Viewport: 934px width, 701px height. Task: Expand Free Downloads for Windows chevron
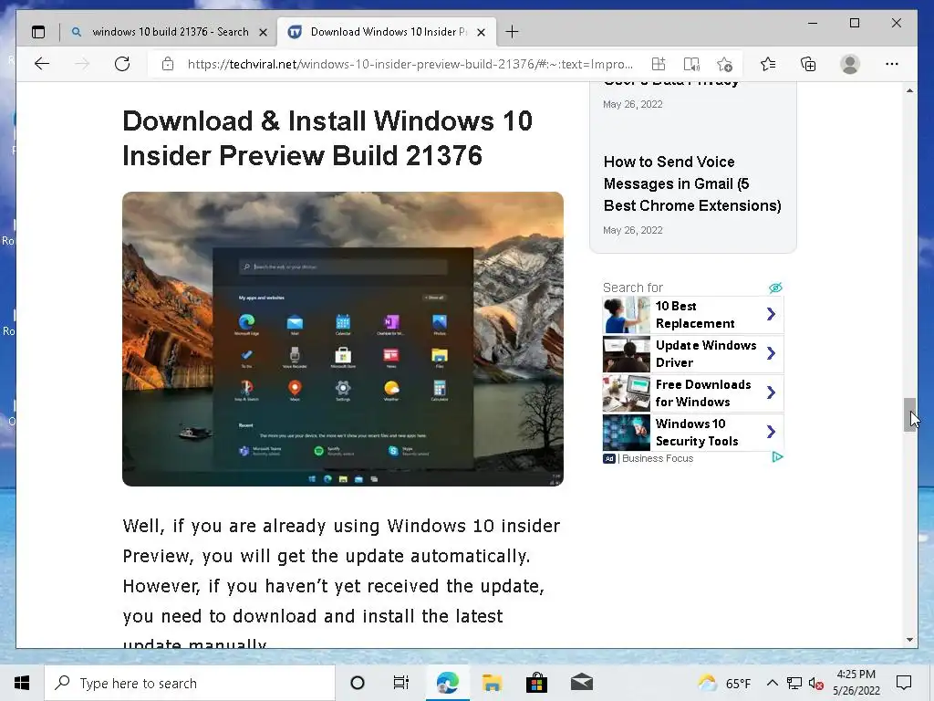click(771, 392)
